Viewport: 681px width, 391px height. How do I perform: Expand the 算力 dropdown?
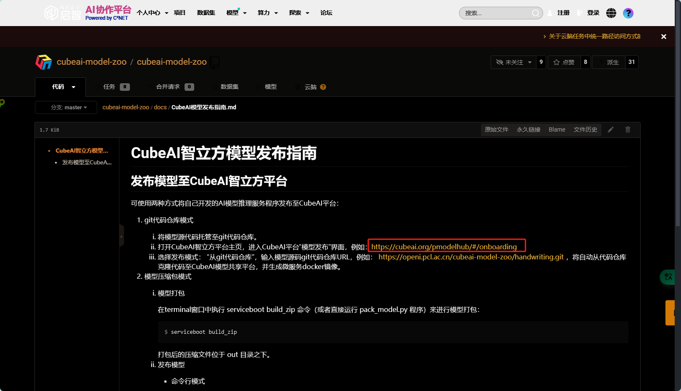pos(268,13)
